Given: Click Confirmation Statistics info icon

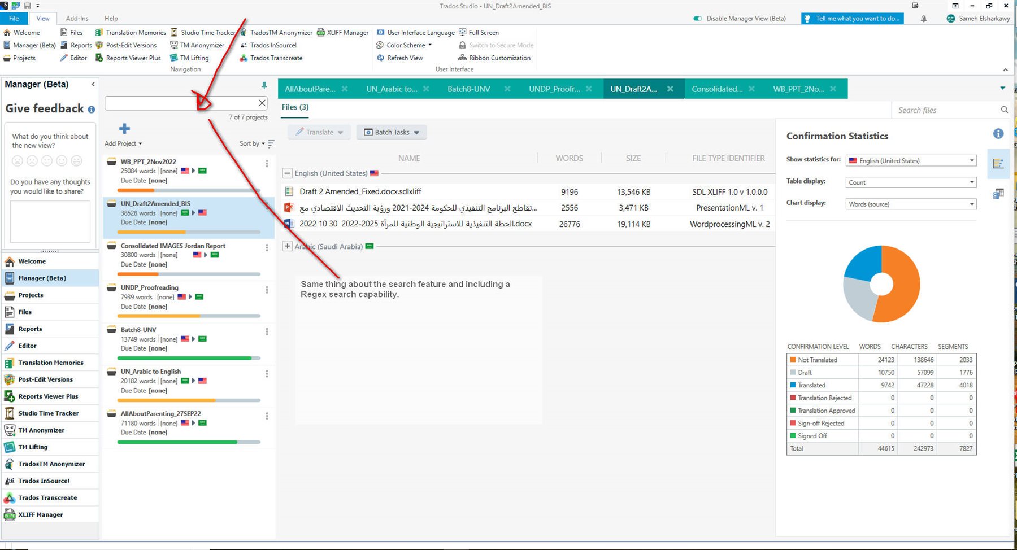Looking at the screenshot, I should (x=998, y=134).
